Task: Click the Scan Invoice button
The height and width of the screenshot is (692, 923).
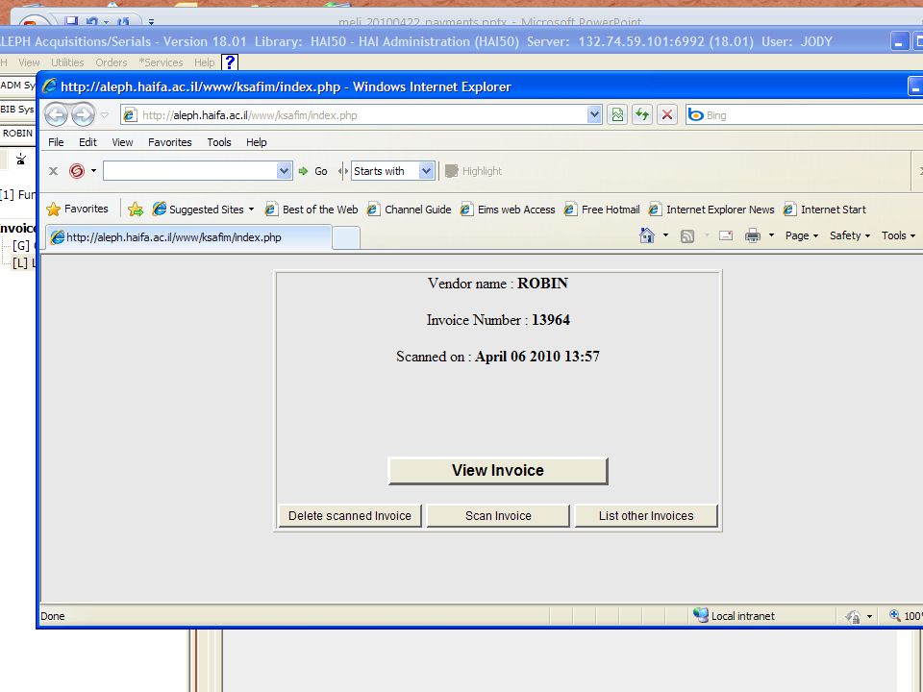Action: (x=498, y=516)
